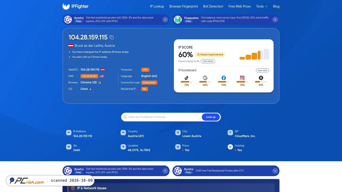
Task: Click the Hosting server icon
Action: click(230, 147)
